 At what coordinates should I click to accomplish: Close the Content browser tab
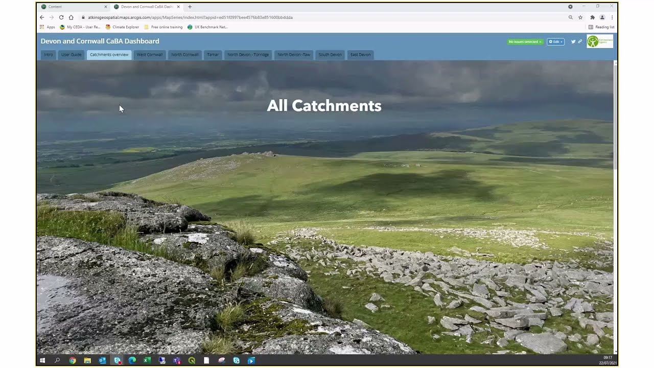click(106, 7)
